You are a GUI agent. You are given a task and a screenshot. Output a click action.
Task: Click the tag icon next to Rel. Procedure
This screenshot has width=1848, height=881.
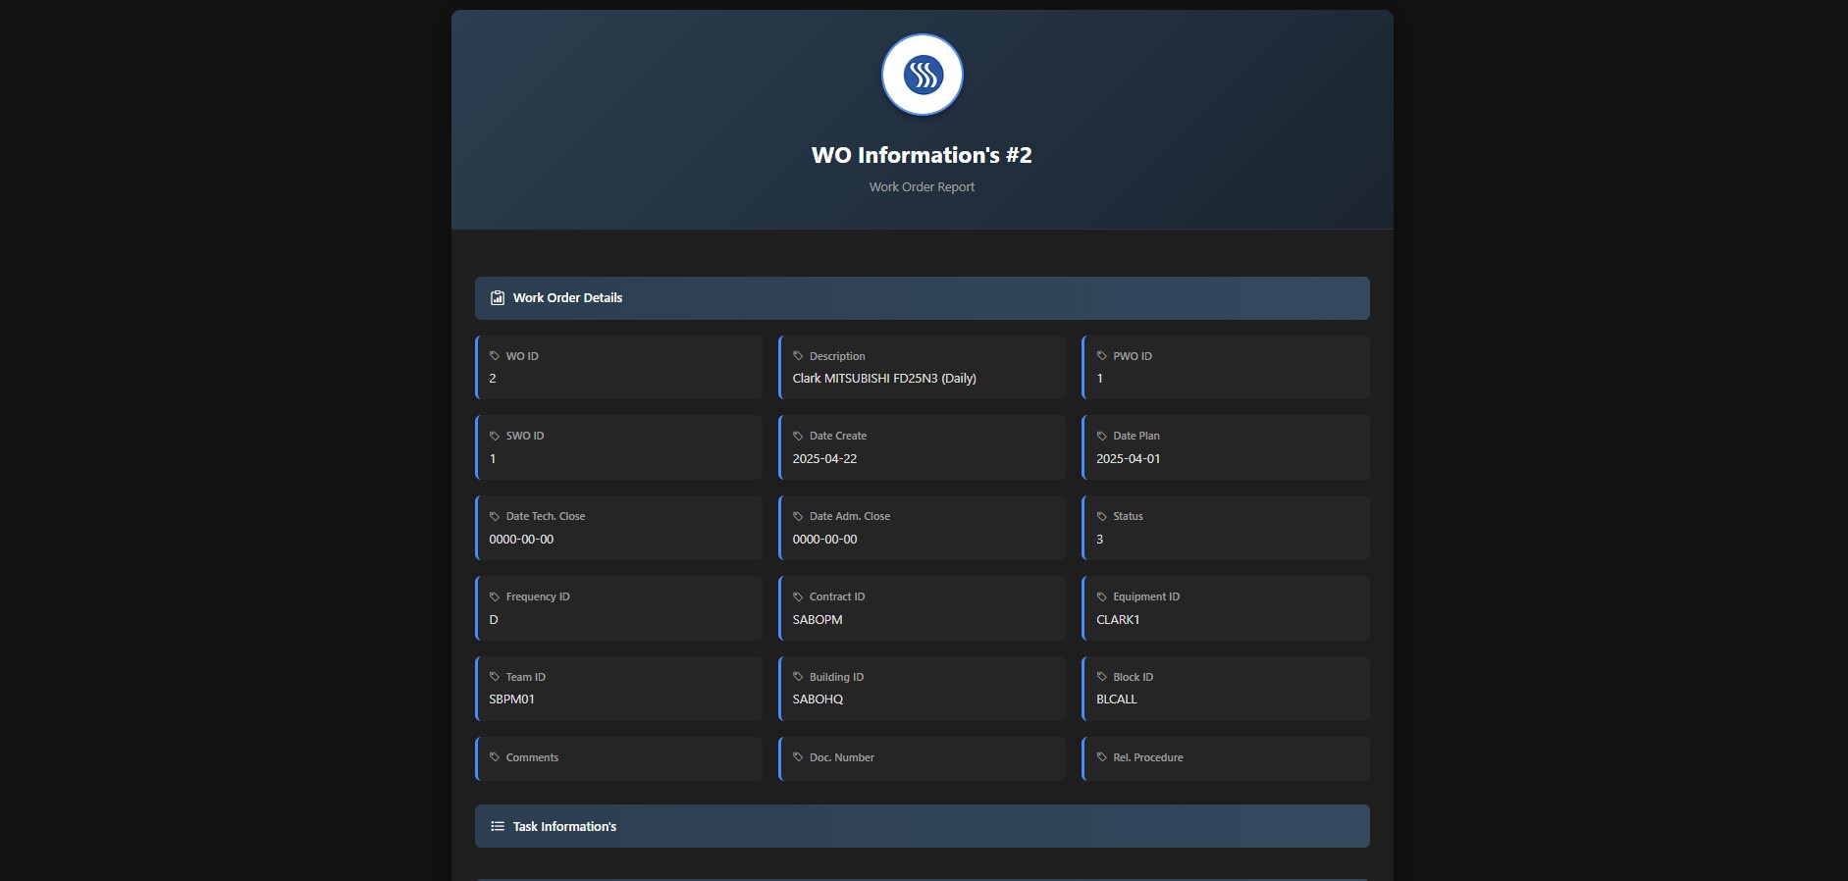[x=1102, y=757]
